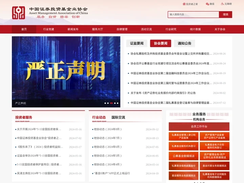
Task: Select the second carousel dot
Action: pyautogui.click(x=108, y=103)
